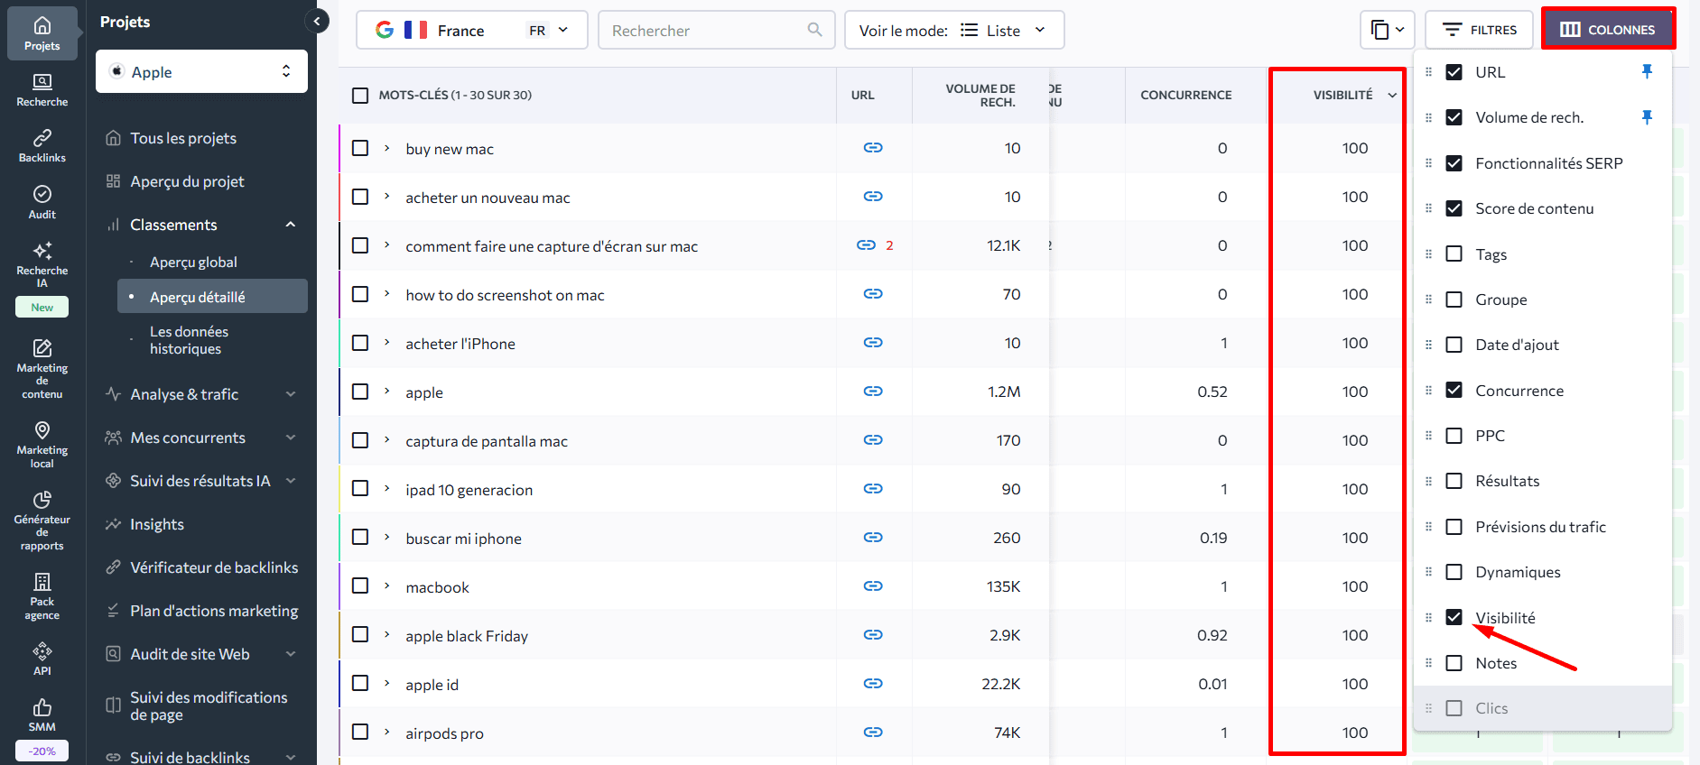Image resolution: width=1700 pixels, height=765 pixels.
Task: Open Plan d'actions marketing
Action: pyautogui.click(x=214, y=611)
